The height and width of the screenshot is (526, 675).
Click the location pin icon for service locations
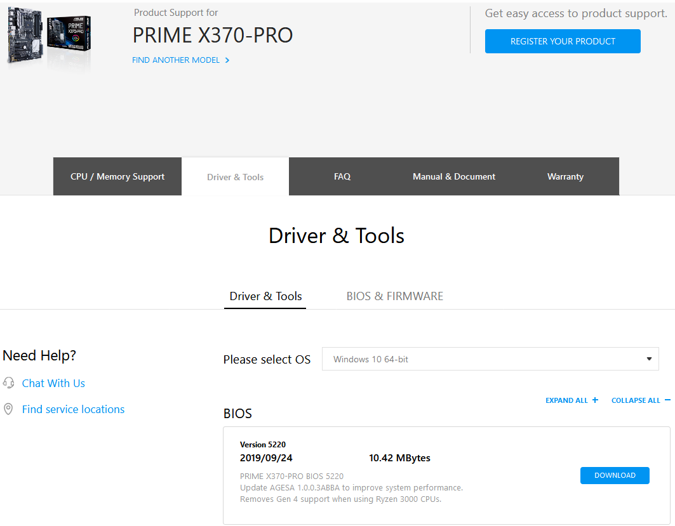click(8, 409)
